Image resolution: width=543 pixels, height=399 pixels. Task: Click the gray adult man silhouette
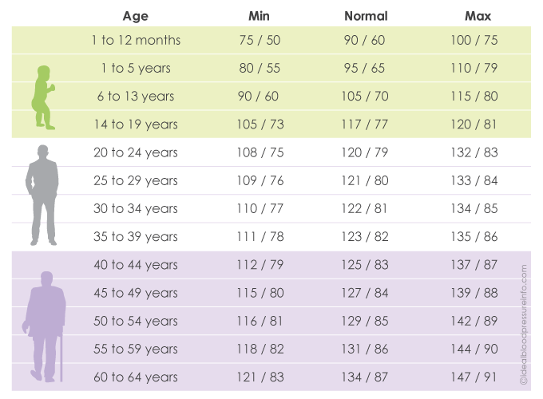(x=42, y=195)
